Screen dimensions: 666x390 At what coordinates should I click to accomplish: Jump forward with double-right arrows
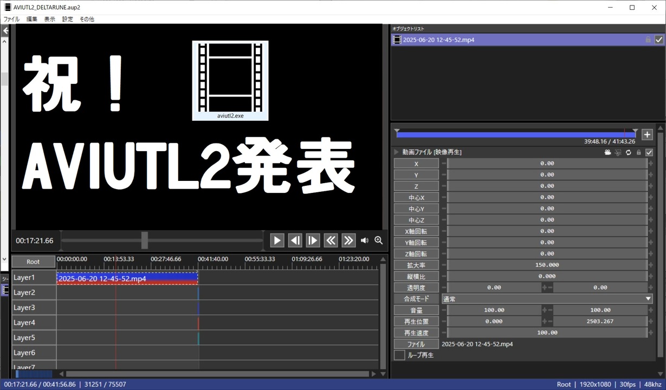click(x=348, y=240)
